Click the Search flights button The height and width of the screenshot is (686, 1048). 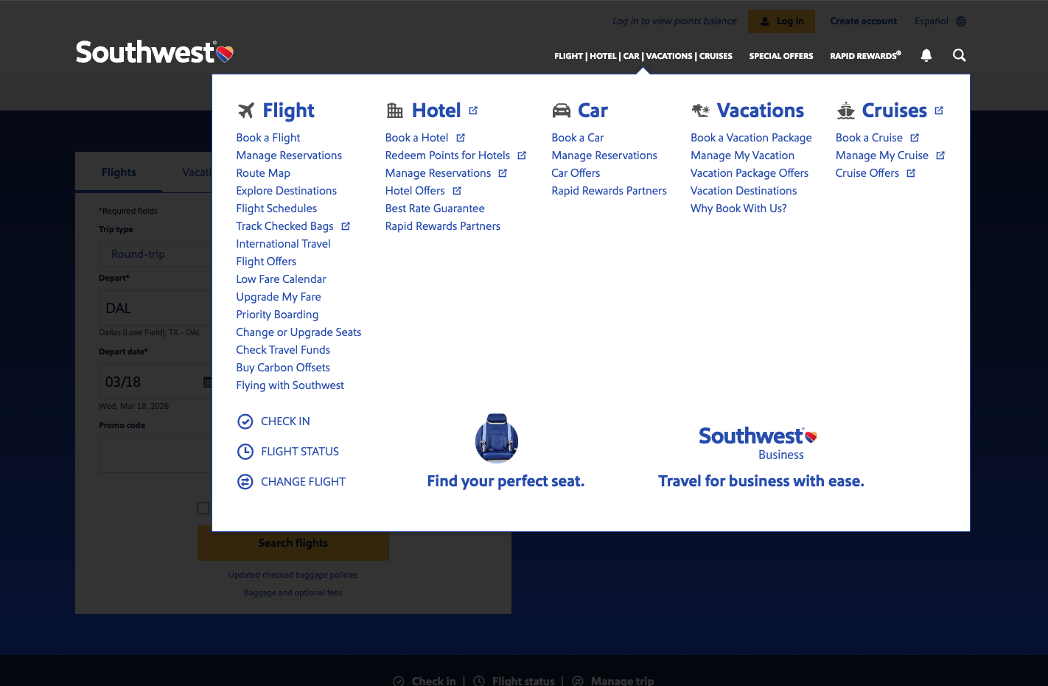click(293, 543)
